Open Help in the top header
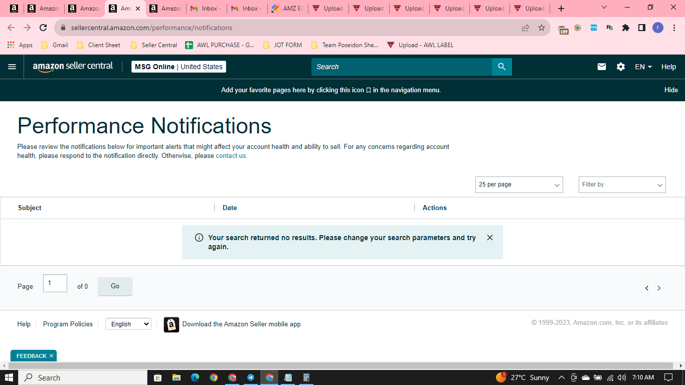This screenshot has height=385, width=685. pyautogui.click(x=668, y=67)
